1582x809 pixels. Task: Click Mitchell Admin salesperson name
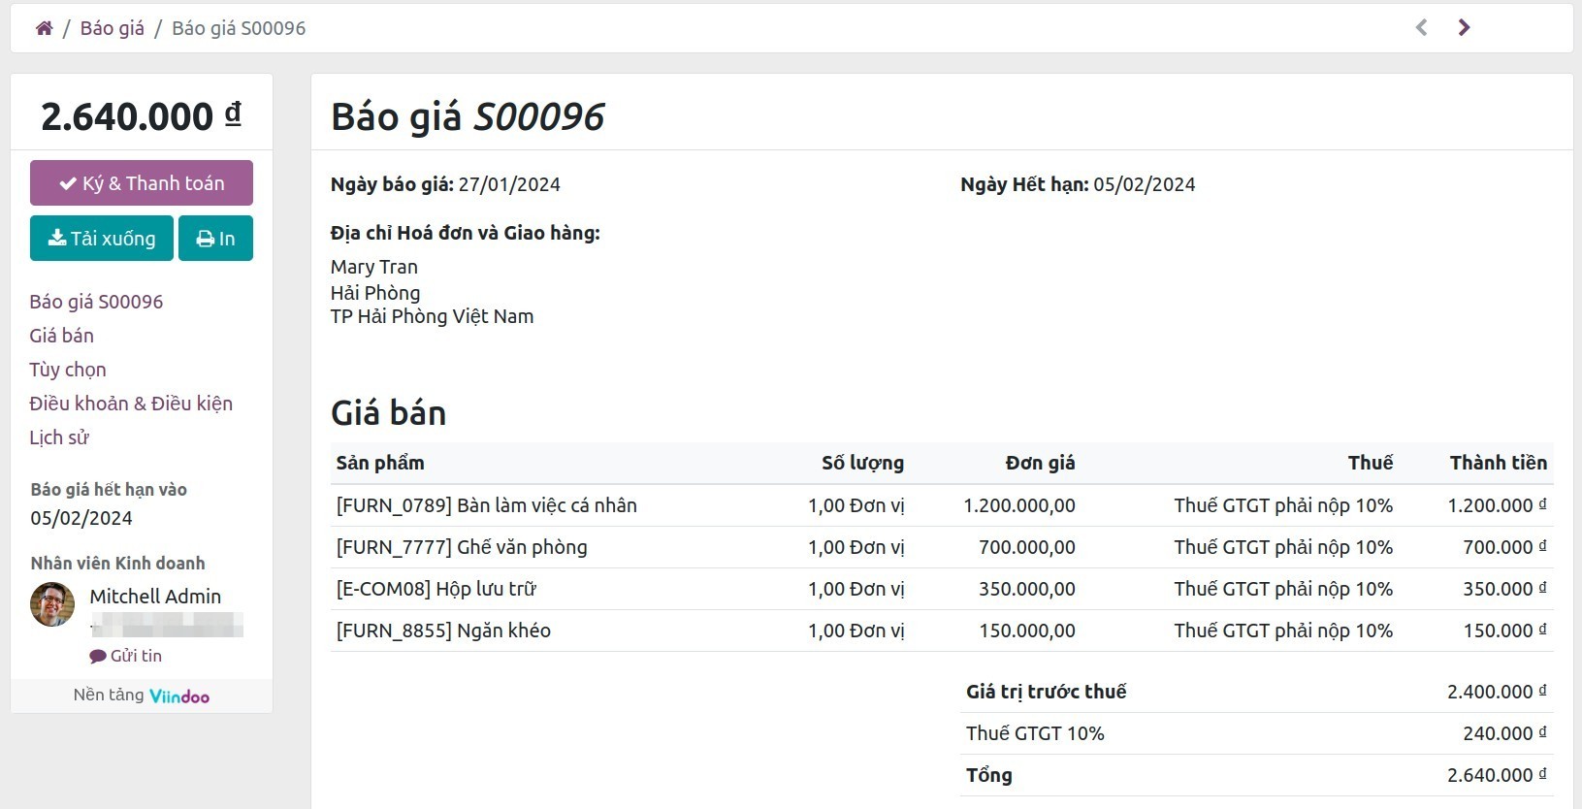[155, 597]
